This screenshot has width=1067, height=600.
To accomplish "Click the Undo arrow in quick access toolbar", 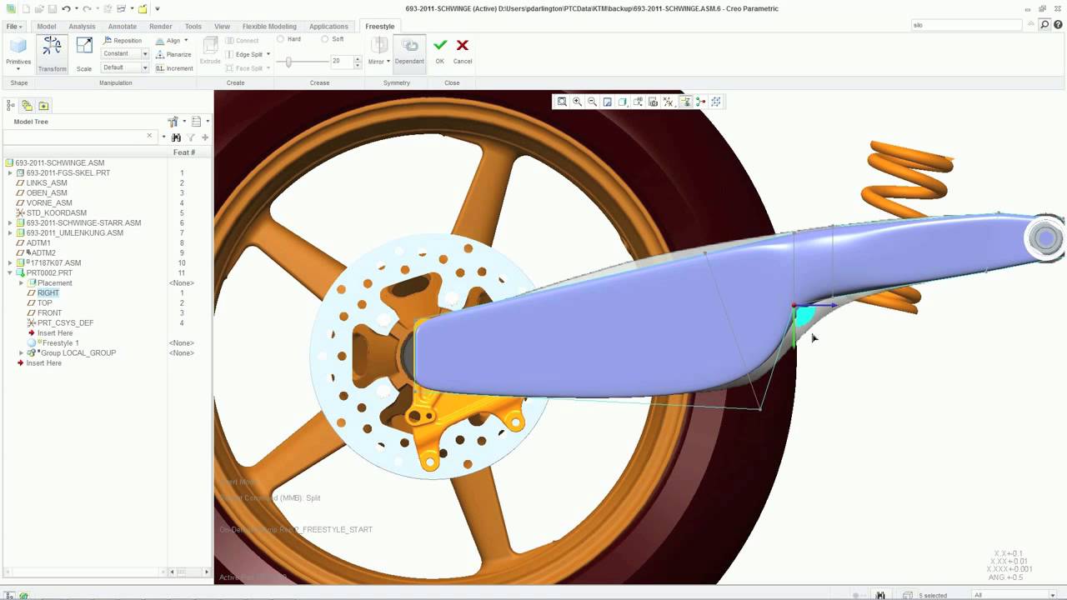I will (66, 8).
